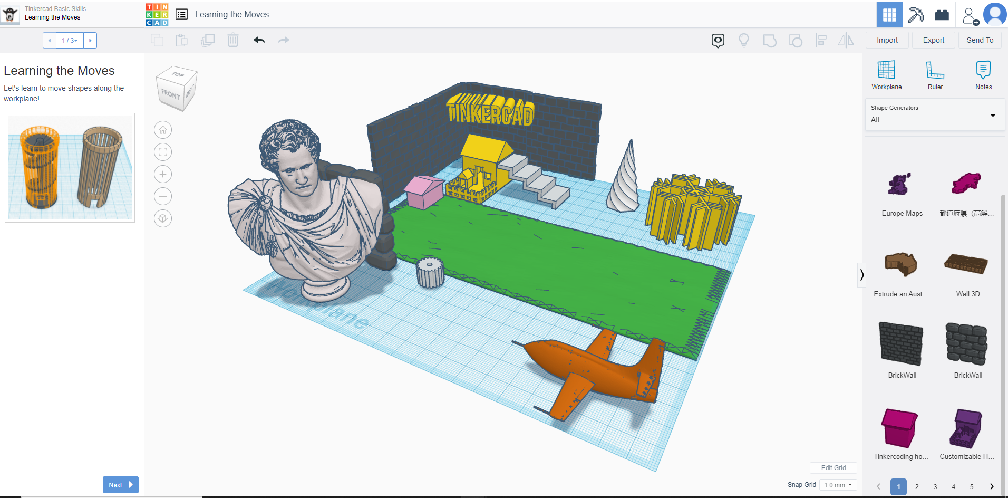Image resolution: width=1008 pixels, height=498 pixels.
Task: Select the Workplane tool
Action: point(886,75)
